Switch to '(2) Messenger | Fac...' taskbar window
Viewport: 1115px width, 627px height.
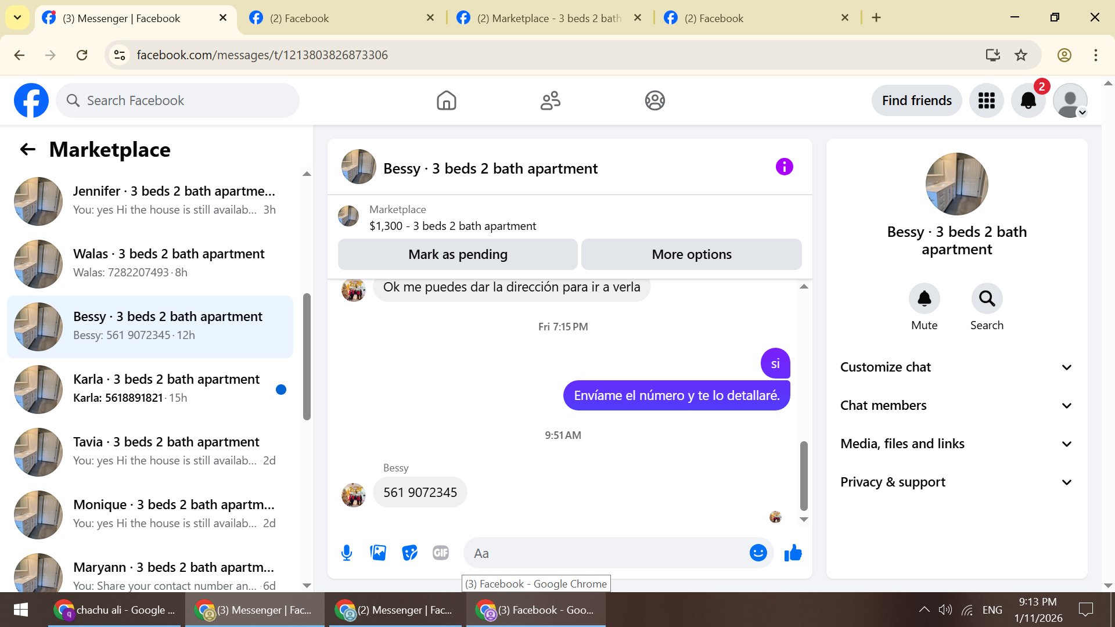397,610
